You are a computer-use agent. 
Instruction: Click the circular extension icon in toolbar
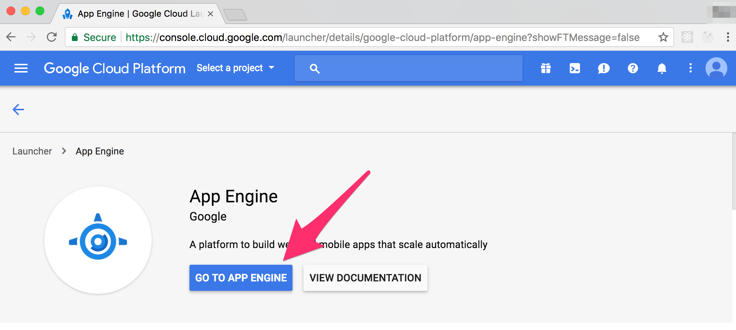point(708,37)
